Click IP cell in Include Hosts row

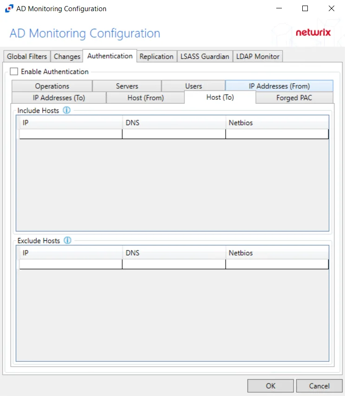click(71, 134)
